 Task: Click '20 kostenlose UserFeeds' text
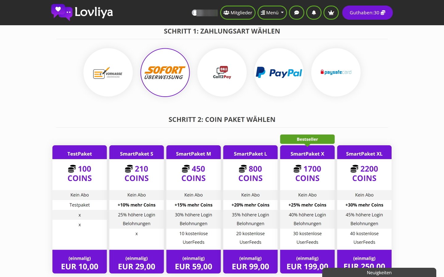(x=250, y=238)
